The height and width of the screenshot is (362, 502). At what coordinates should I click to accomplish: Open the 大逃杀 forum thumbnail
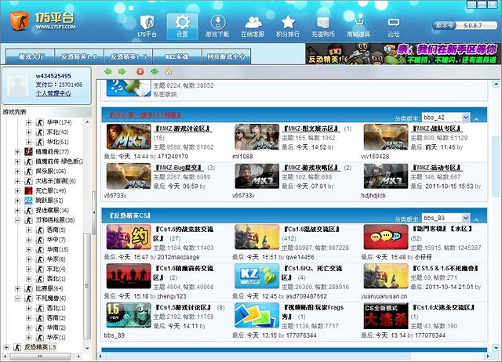(386, 316)
